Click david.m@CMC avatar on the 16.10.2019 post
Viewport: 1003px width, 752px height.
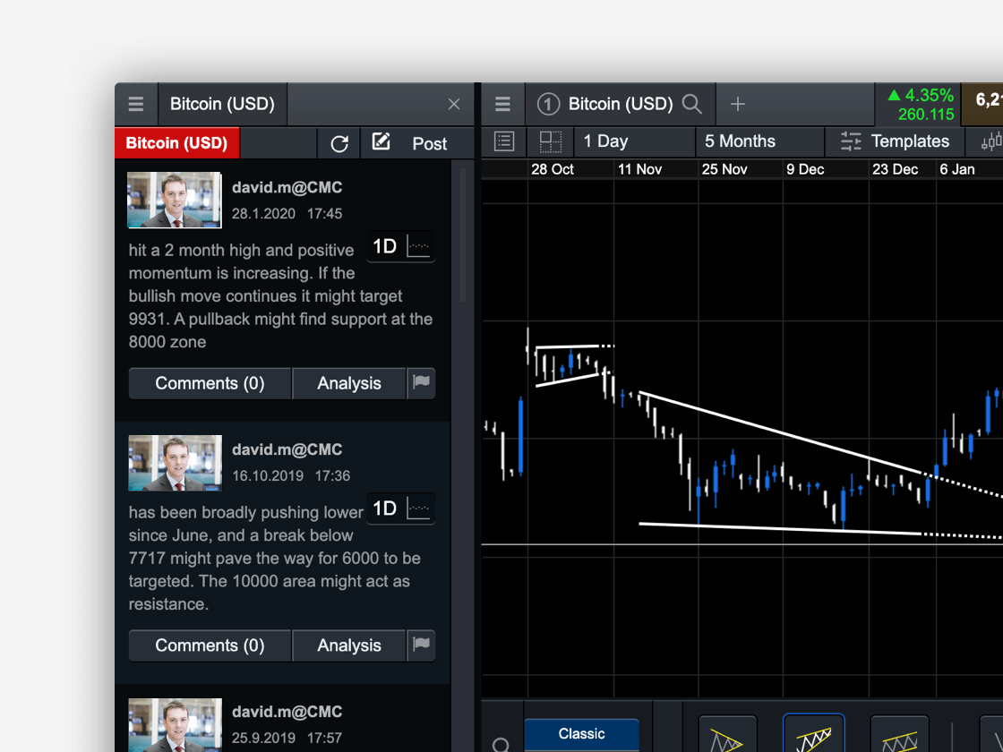175,463
